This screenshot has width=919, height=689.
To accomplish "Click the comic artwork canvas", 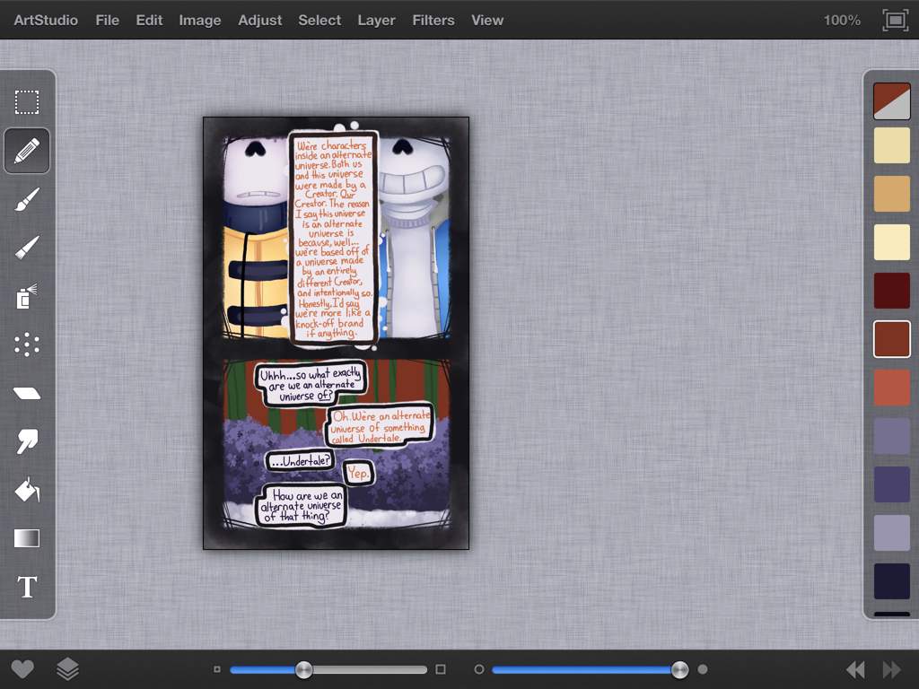I will (336, 334).
